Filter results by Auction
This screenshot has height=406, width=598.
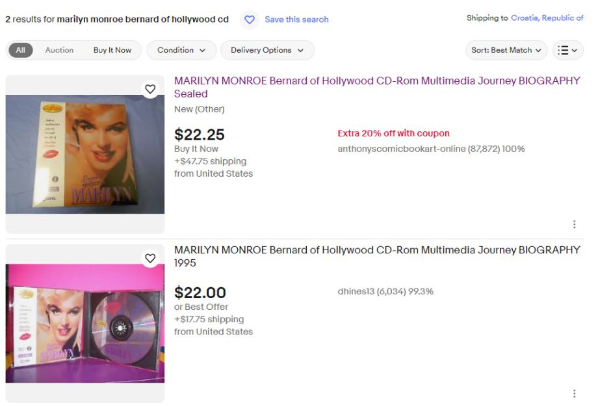coord(59,50)
